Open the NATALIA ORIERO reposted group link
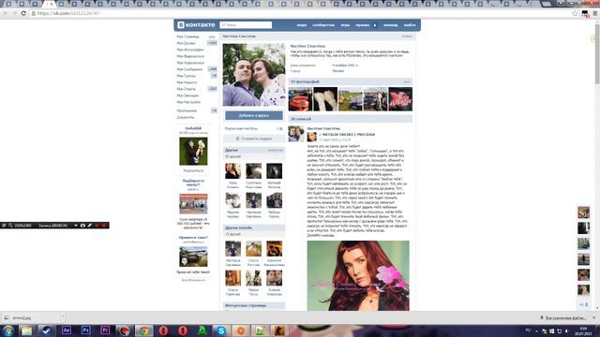600x337 pixels. tap(349, 135)
